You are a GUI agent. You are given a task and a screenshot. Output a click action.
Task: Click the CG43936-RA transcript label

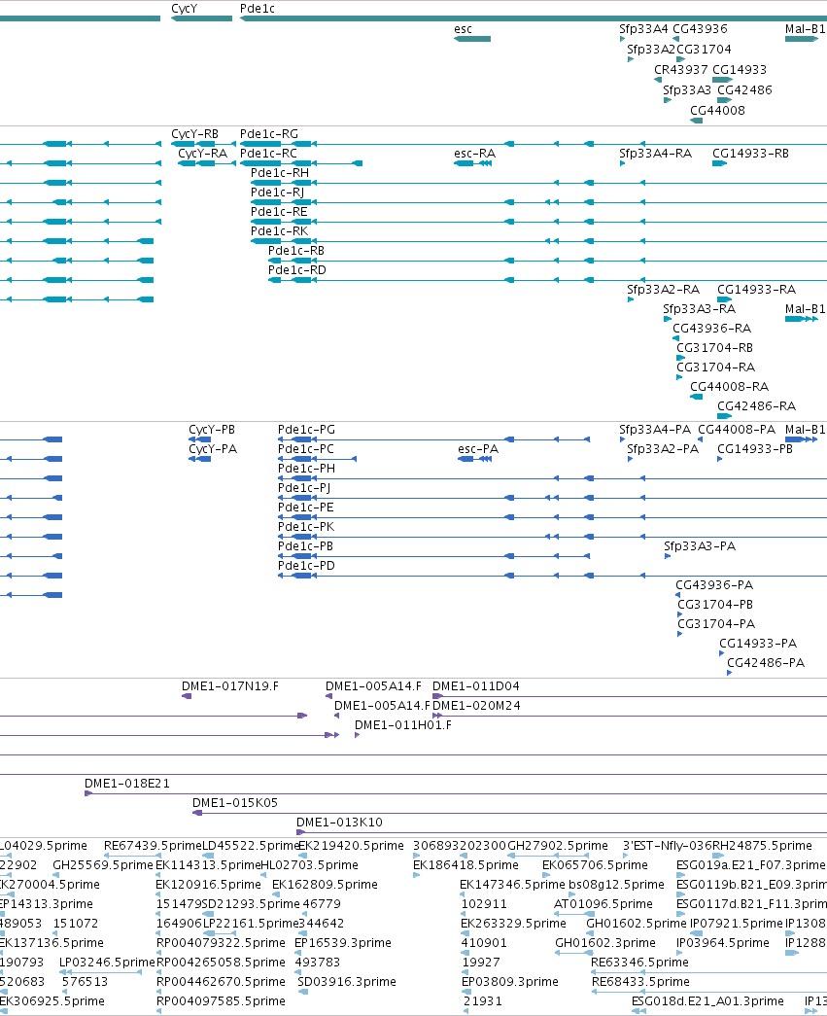click(x=712, y=328)
